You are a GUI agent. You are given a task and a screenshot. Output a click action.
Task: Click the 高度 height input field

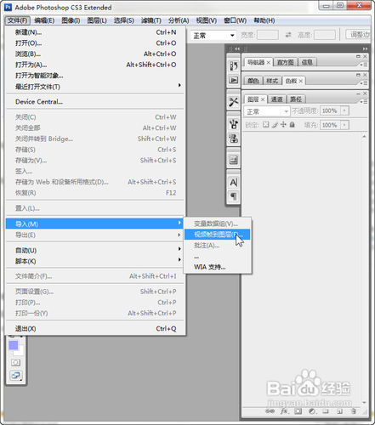tap(325, 36)
